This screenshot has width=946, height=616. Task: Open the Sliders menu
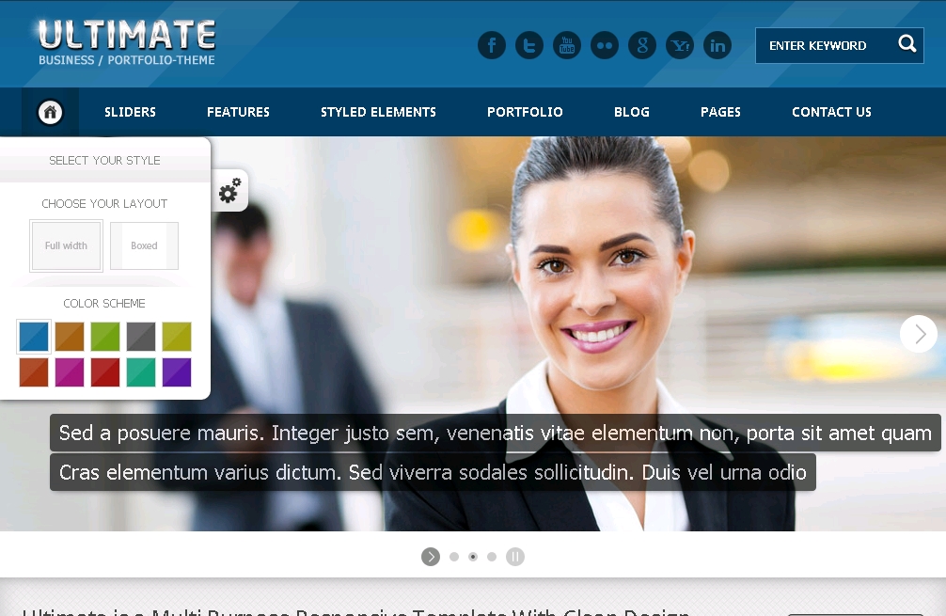pyautogui.click(x=130, y=112)
